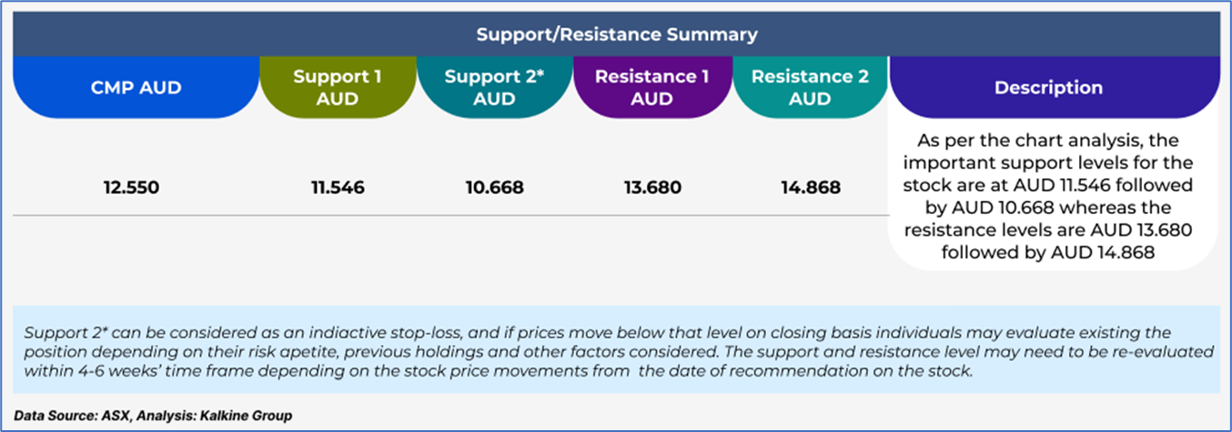Select the Resistance 2 AUD header

[809, 87]
